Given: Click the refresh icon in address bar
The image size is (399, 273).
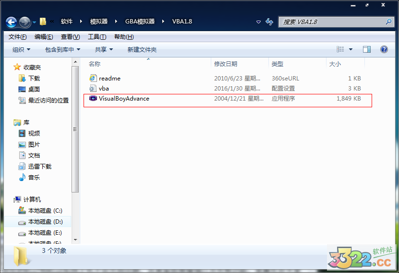Looking at the screenshot, I should tap(269, 22).
